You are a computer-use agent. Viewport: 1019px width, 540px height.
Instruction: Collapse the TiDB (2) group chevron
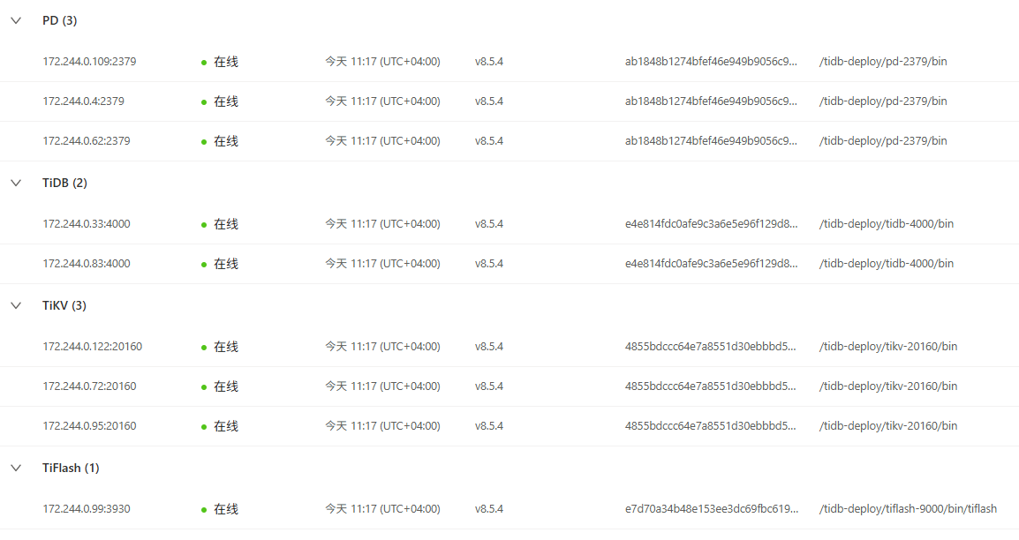(15, 183)
